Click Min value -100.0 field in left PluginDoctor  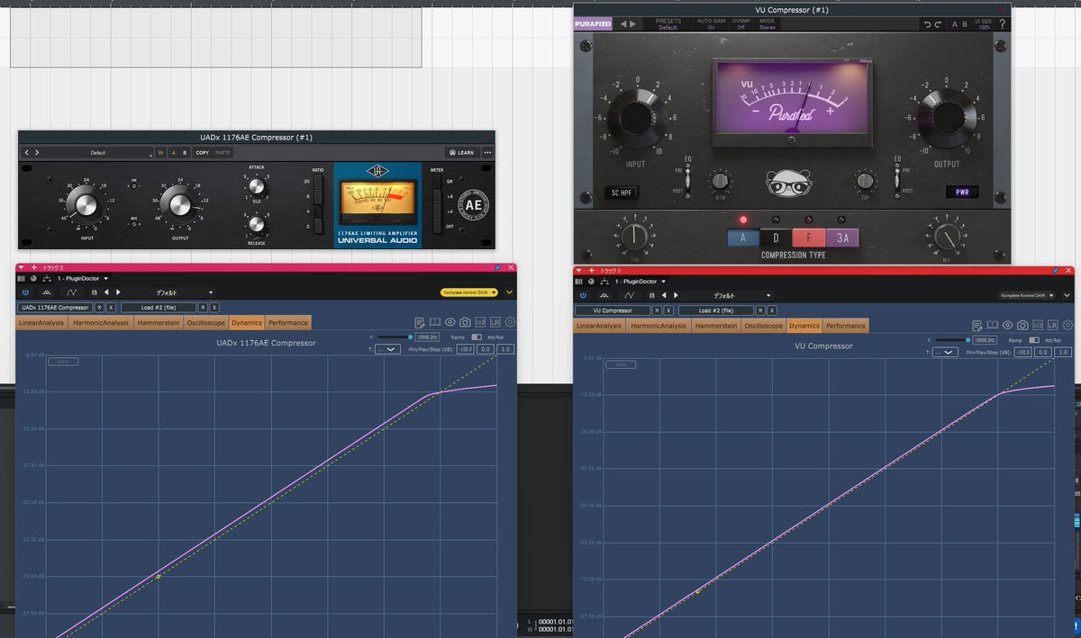coord(464,349)
